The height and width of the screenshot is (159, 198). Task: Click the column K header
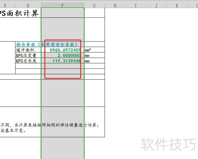[x=177, y=5]
